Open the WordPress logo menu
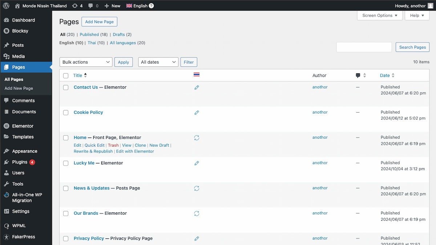This screenshot has width=436, height=245. [6, 6]
